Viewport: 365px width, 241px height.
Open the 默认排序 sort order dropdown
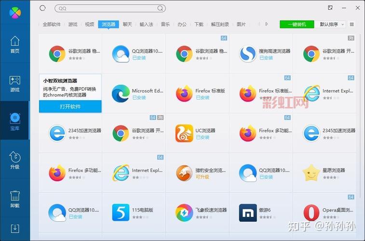[x=331, y=24]
